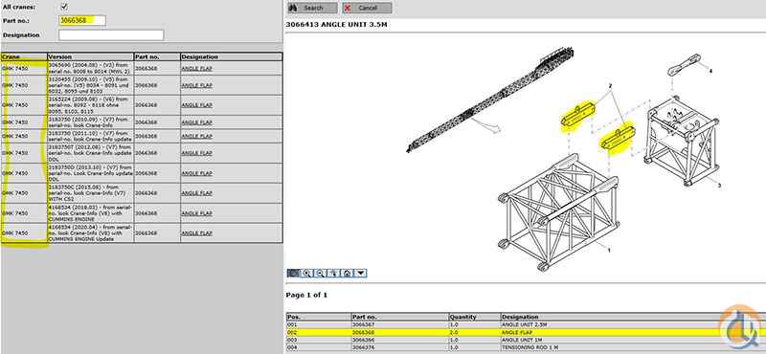Select the version cell mentioning WITH CS2
Image resolution: width=766 pixels, height=354 pixels.
(90, 193)
